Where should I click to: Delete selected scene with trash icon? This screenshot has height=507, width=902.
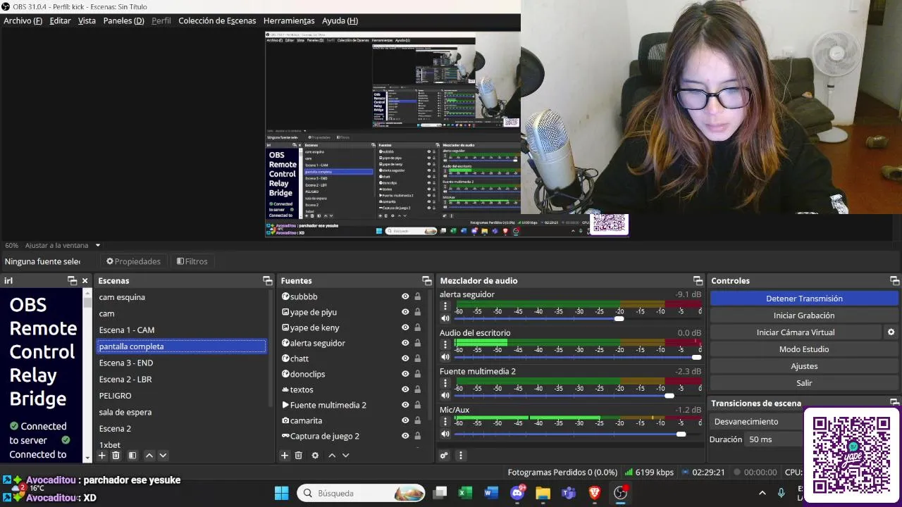pos(116,456)
